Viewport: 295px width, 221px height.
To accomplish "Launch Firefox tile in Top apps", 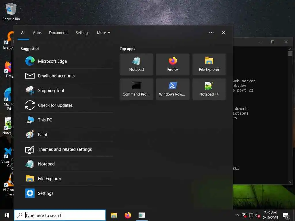I will click(173, 64).
